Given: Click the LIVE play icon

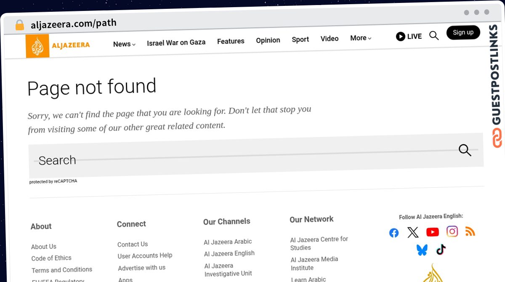Looking at the screenshot, I should 401,37.
